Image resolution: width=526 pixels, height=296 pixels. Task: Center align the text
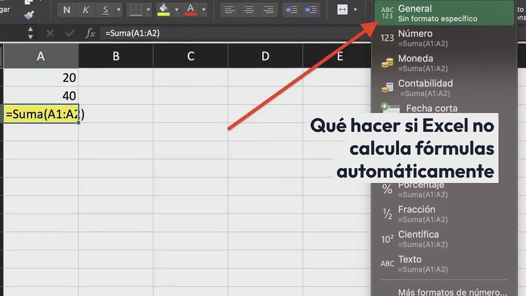[249, 10]
